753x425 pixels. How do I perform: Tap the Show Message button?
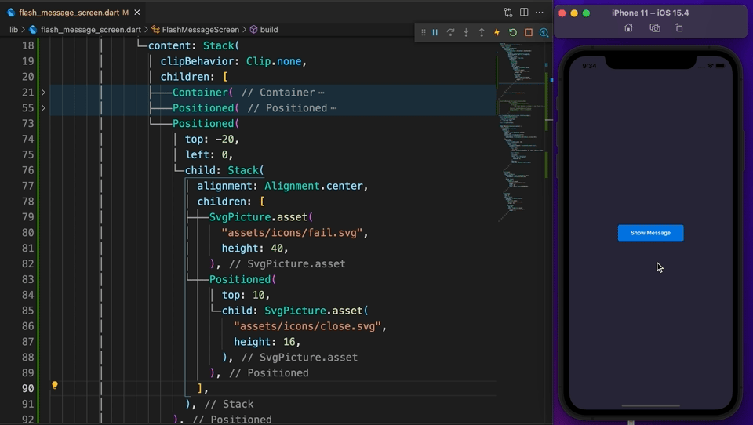[x=650, y=233]
